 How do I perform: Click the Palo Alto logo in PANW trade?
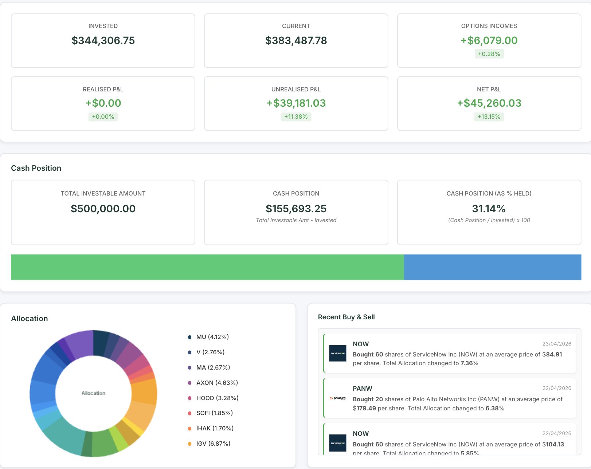click(337, 398)
